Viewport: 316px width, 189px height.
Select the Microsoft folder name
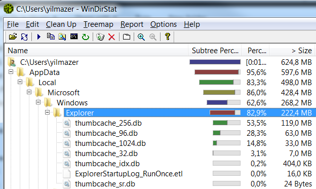(63, 93)
